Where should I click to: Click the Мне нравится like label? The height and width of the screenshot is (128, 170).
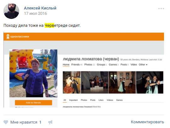24,122
